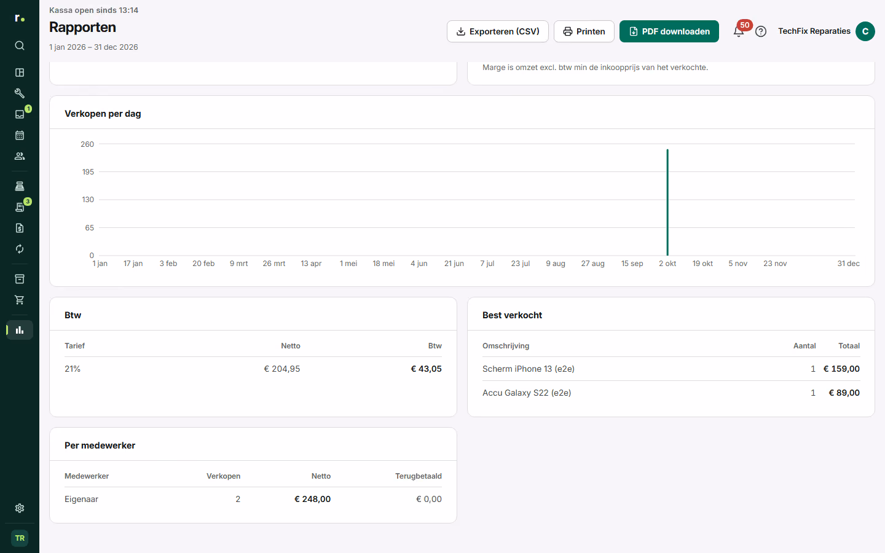Open the calendar icon in sidebar
The image size is (885, 553).
(20, 135)
